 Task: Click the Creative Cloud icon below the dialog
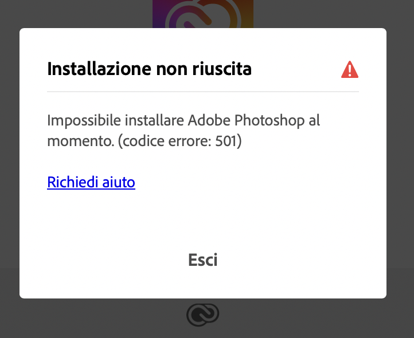[x=202, y=315]
